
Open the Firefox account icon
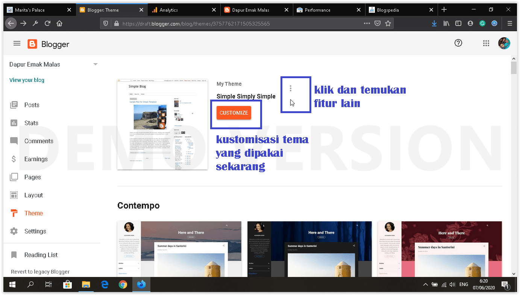470,23
